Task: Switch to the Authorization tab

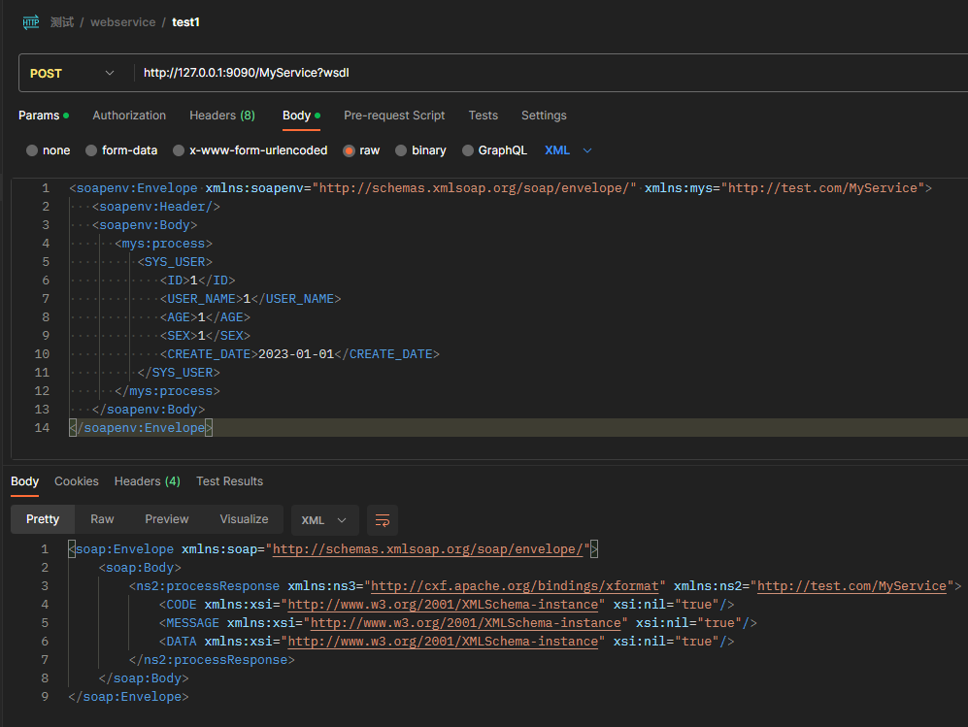Action: coord(129,116)
